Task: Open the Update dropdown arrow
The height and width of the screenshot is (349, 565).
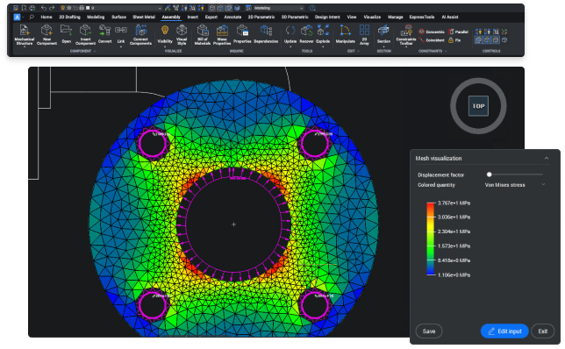Action: point(290,46)
